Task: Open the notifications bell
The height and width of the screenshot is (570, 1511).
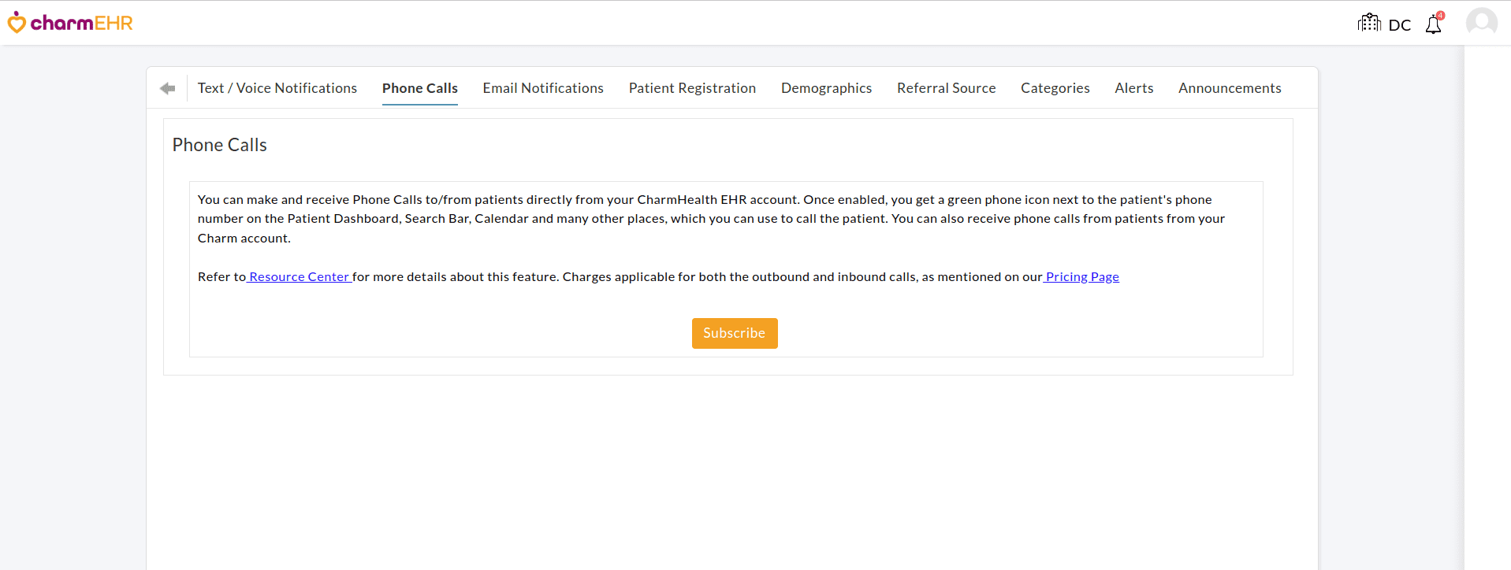Action: point(1433,24)
